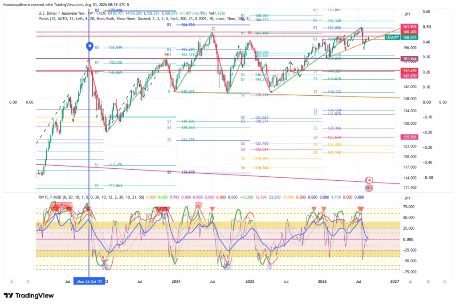Click the B circle on the time axis

tap(428, 281)
